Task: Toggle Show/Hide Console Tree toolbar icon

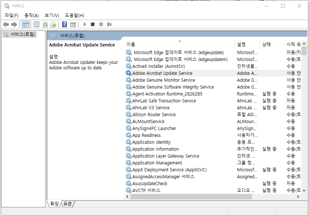Action: pos(25,24)
